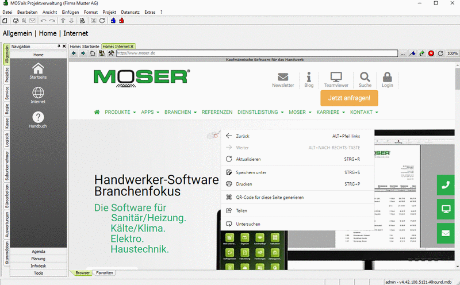Open Startseite in the navigation panel
Screen dimensions: 460x285
[38, 71]
